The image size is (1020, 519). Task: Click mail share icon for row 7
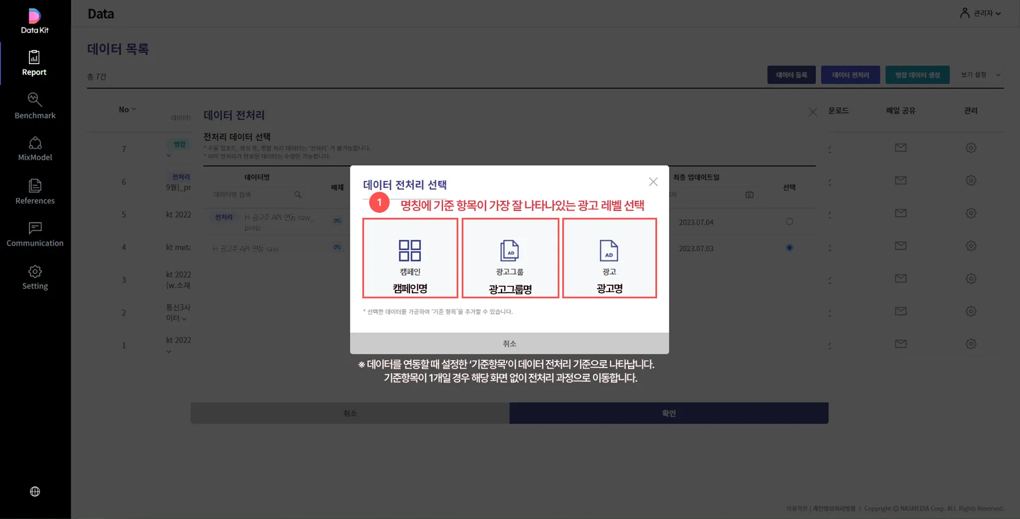(901, 147)
